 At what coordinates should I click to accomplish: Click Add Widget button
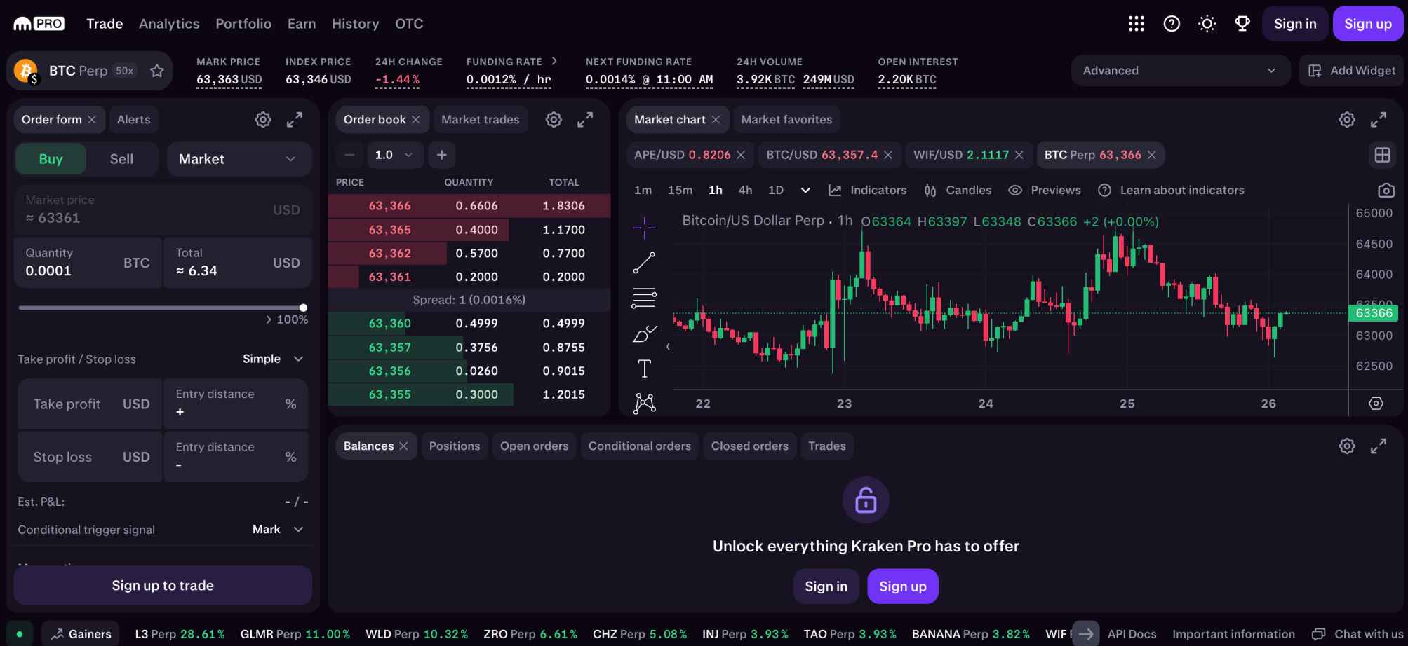point(1352,71)
